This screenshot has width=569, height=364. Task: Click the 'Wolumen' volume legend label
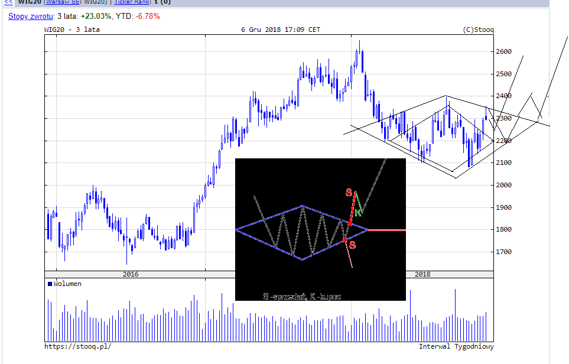pos(67,284)
